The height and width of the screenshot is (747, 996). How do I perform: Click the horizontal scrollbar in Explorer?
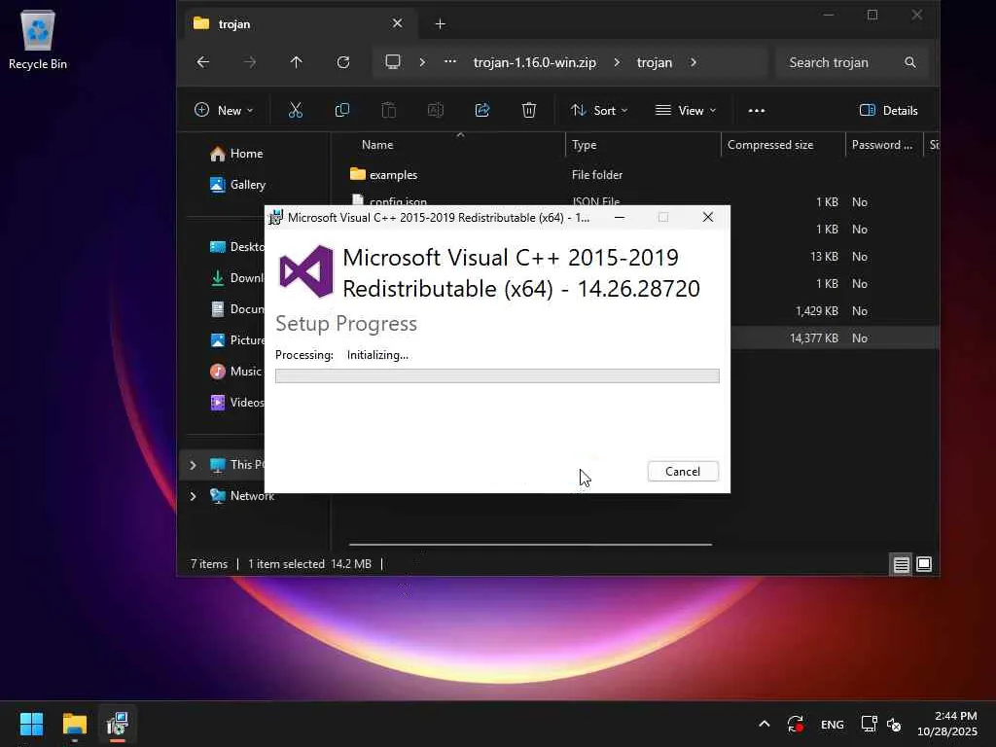coord(530,545)
